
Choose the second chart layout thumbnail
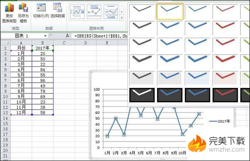click(94, 12)
